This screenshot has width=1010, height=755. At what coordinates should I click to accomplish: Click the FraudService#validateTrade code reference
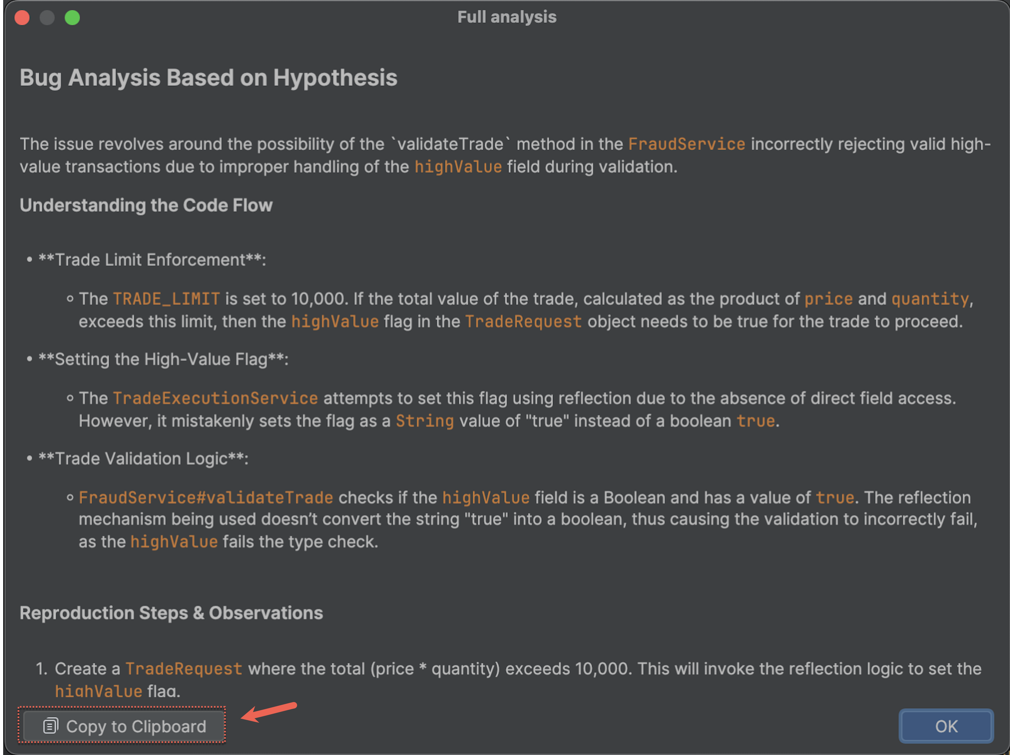[x=206, y=497]
